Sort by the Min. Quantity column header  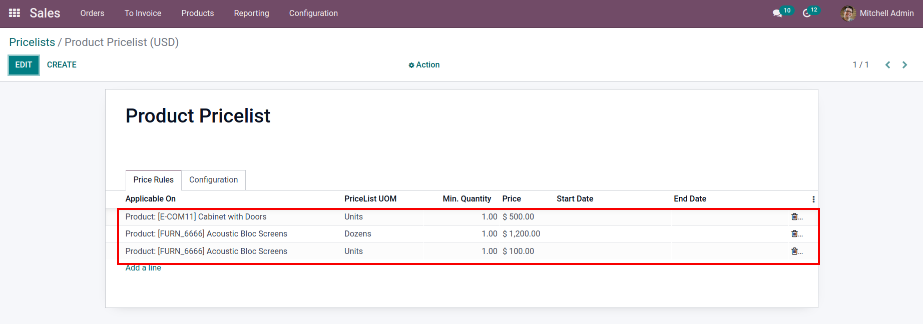pos(467,199)
